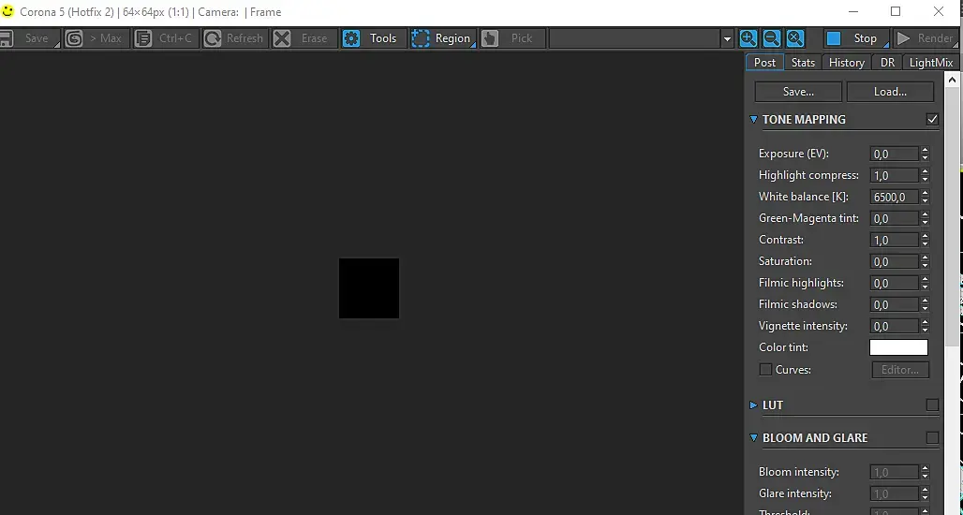Screen dimensions: 963x515
Task: Click the Refresh icon in the toolbar
Action: pos(213,38)
